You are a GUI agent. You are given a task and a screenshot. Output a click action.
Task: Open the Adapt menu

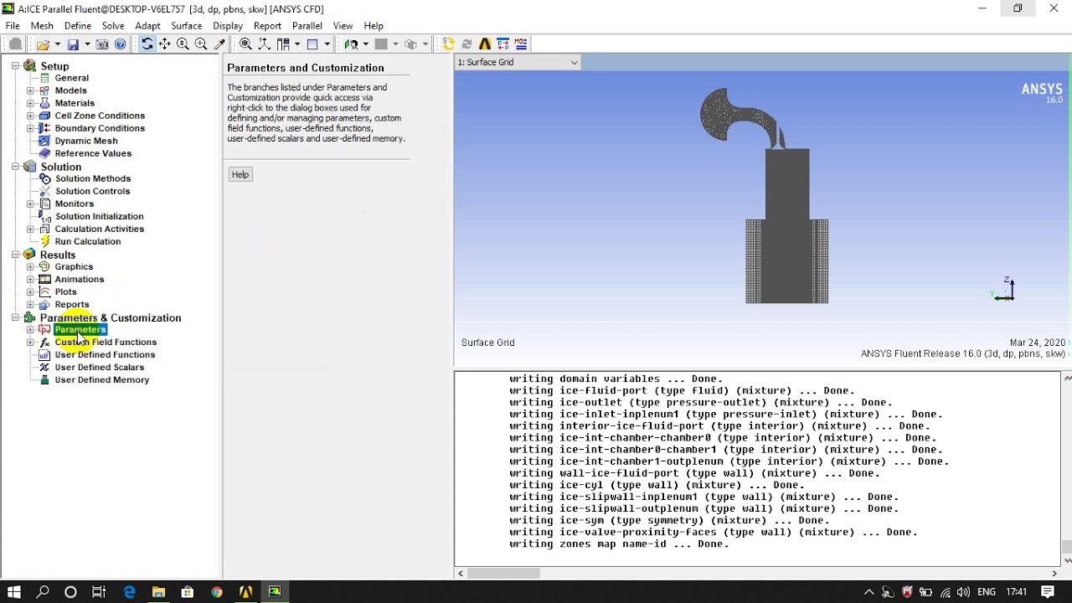pos(147,26)
